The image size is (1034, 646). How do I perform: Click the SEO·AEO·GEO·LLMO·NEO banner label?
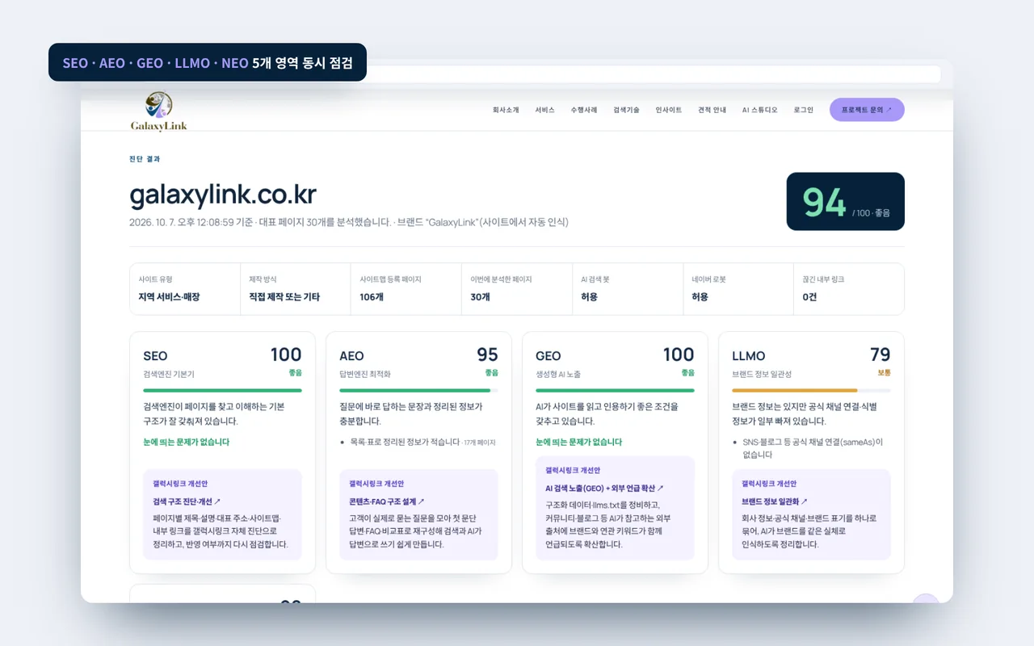pyautogui.click(x=208, y=62)
